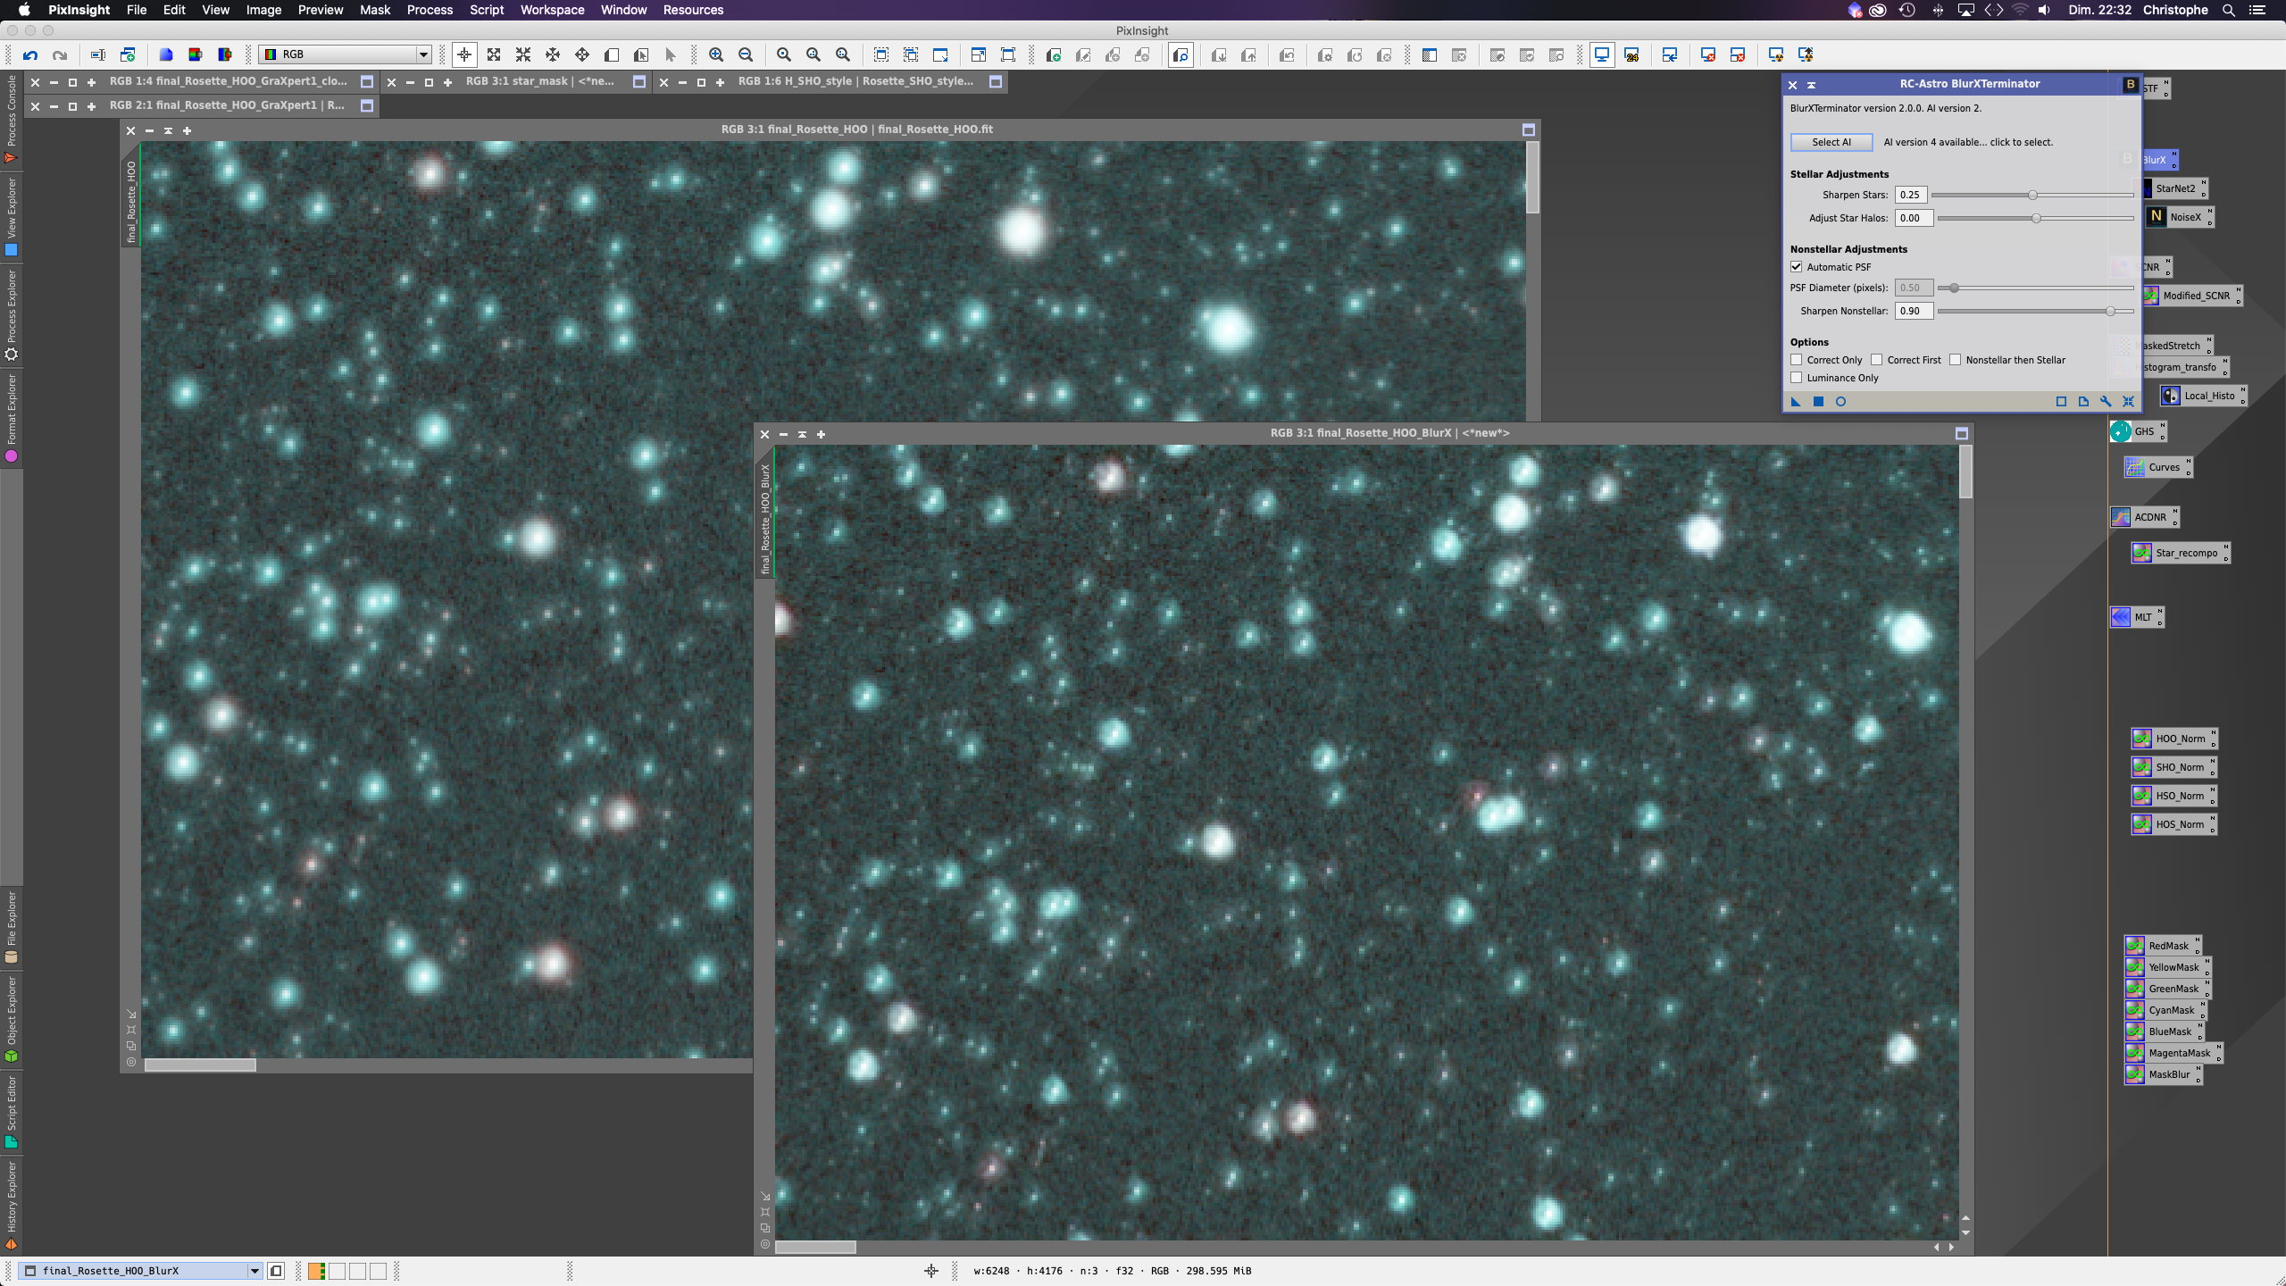Open the Script menu
Viewport: 2286px width, 1286px height.
(487, 10)
